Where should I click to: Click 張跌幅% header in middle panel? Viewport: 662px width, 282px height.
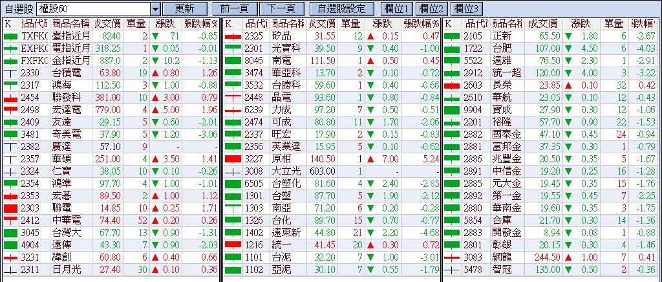click(x=420, y=24)
